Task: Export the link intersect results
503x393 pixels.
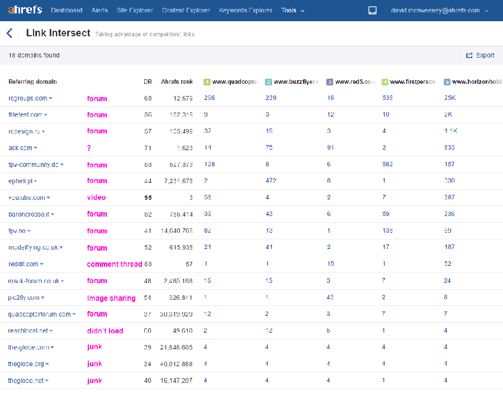Action: click(x=481, y=55)
